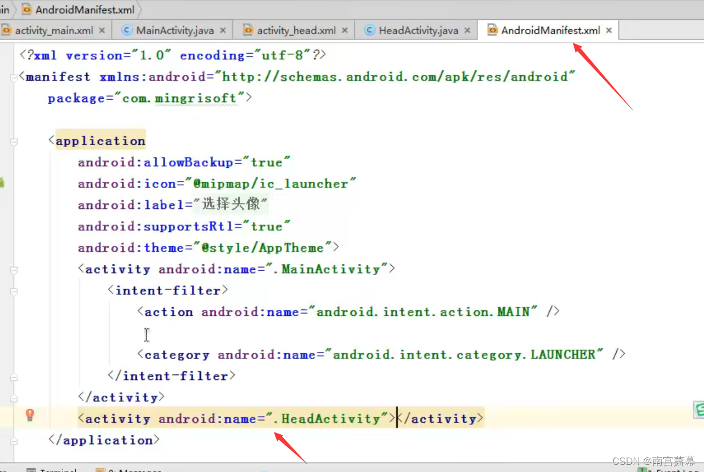Click the ".HeadActivity" name value

[326, 419]
